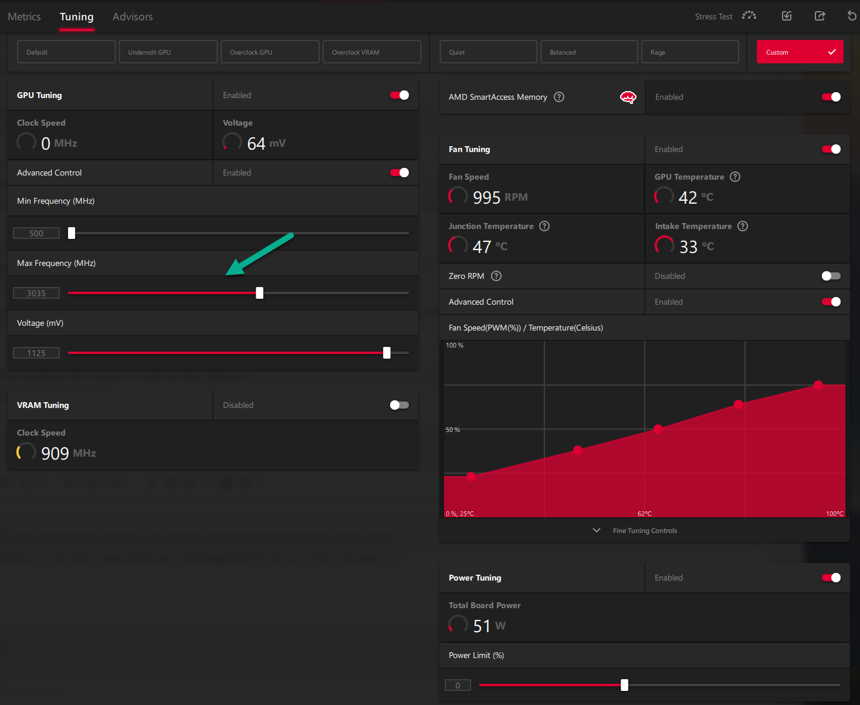Open Junction Temperature help icon
860x705 pixels.
(x=544, y=226)
